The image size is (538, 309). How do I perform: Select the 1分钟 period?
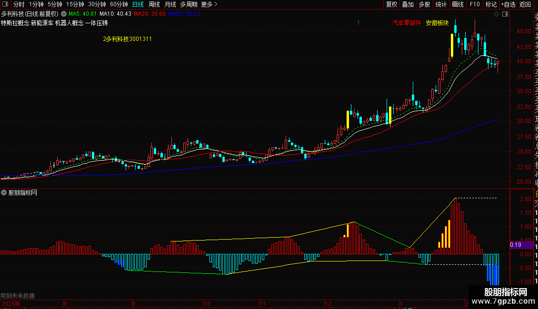pyautogui.click(x=36, y=4)
